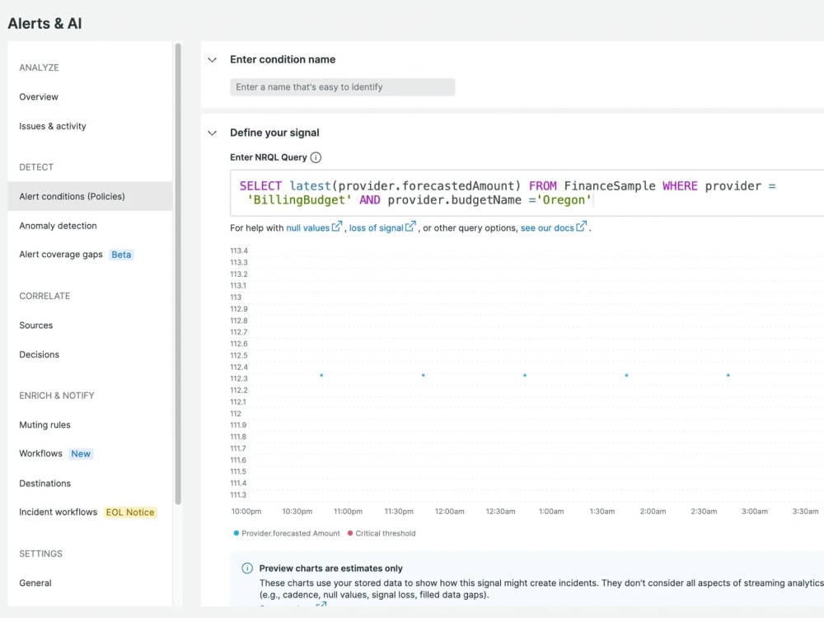Click the NRQL Query info icon

coord(316,157)
